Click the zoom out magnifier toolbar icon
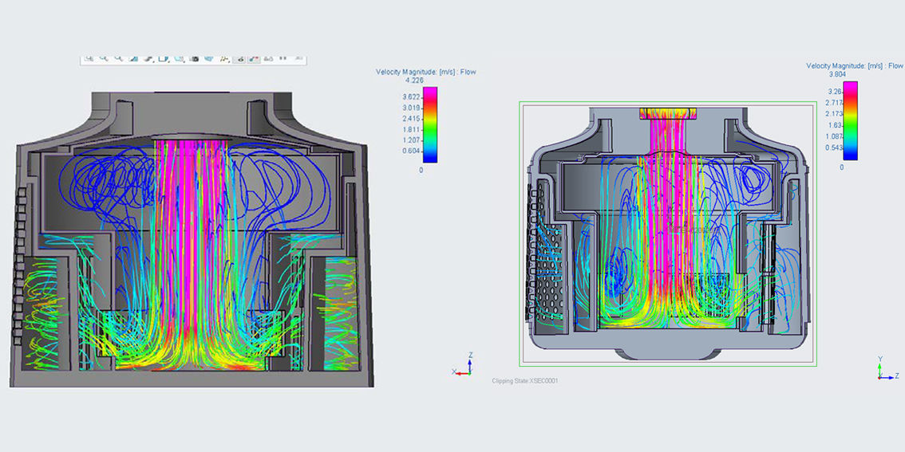The image size is (905, 452). click(119, 59)
